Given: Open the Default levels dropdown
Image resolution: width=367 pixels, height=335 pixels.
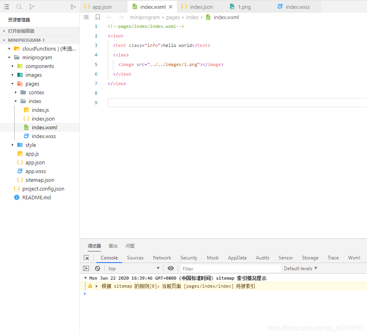Looking at the screenshot, I should [x=300, y=269].
